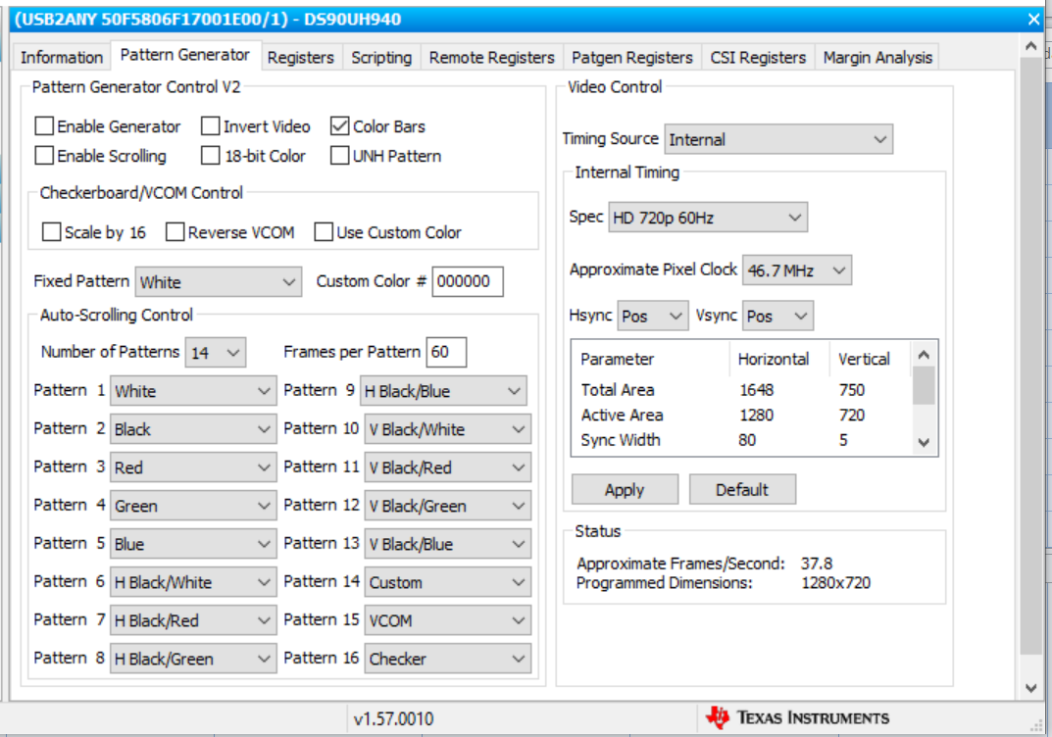Expand Pattern 13 V Black/Blue dropdown

(x=447, y=544)
